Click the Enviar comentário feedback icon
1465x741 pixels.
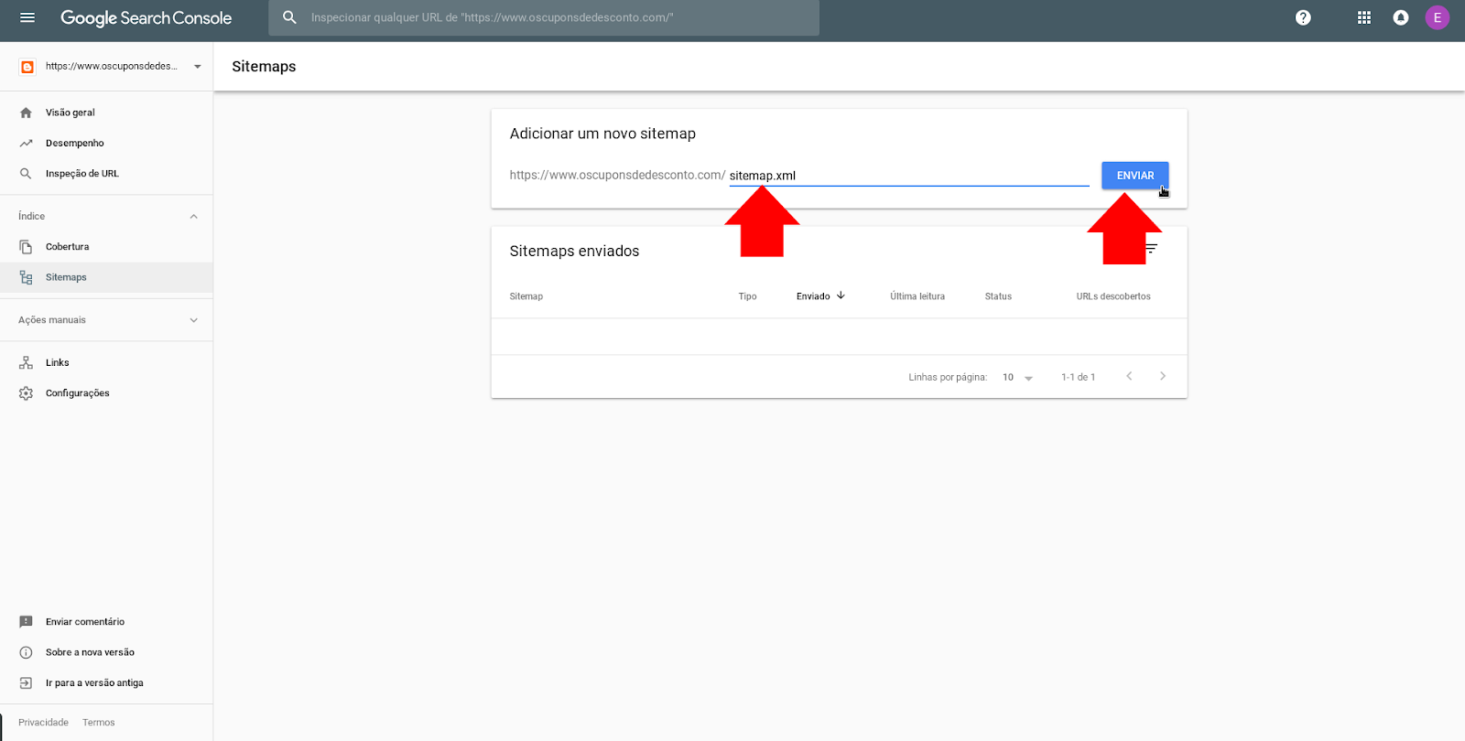pos(26,622)
